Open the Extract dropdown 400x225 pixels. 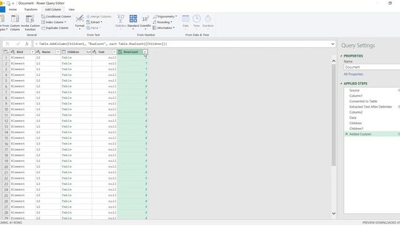(x=94, y=22)
